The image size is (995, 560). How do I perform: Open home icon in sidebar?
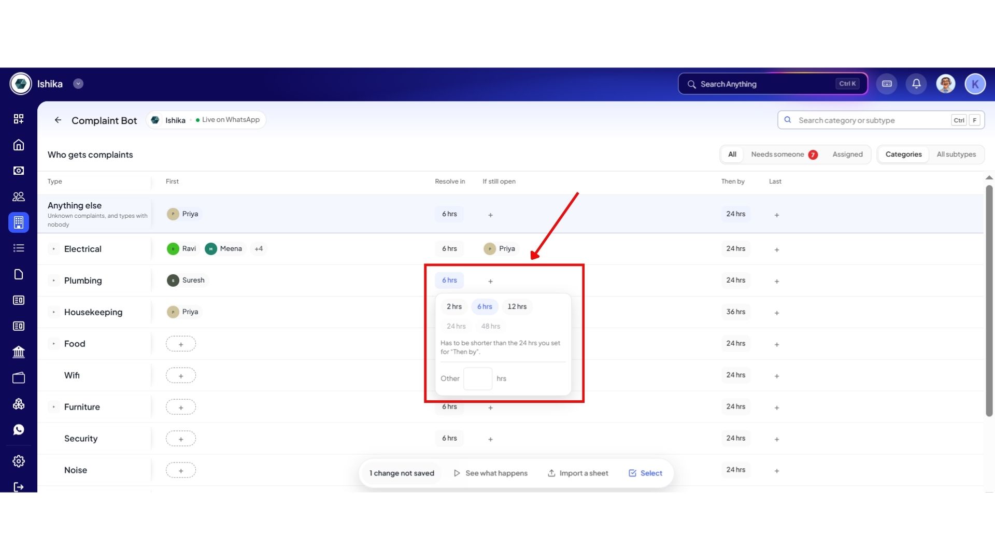coord(19,145)
